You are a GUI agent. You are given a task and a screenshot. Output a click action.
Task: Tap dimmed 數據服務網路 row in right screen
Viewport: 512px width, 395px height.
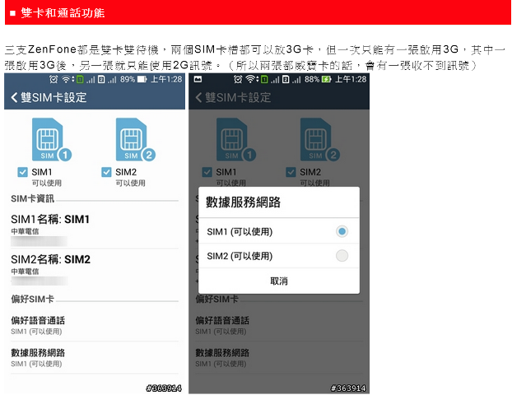point(279,358)
